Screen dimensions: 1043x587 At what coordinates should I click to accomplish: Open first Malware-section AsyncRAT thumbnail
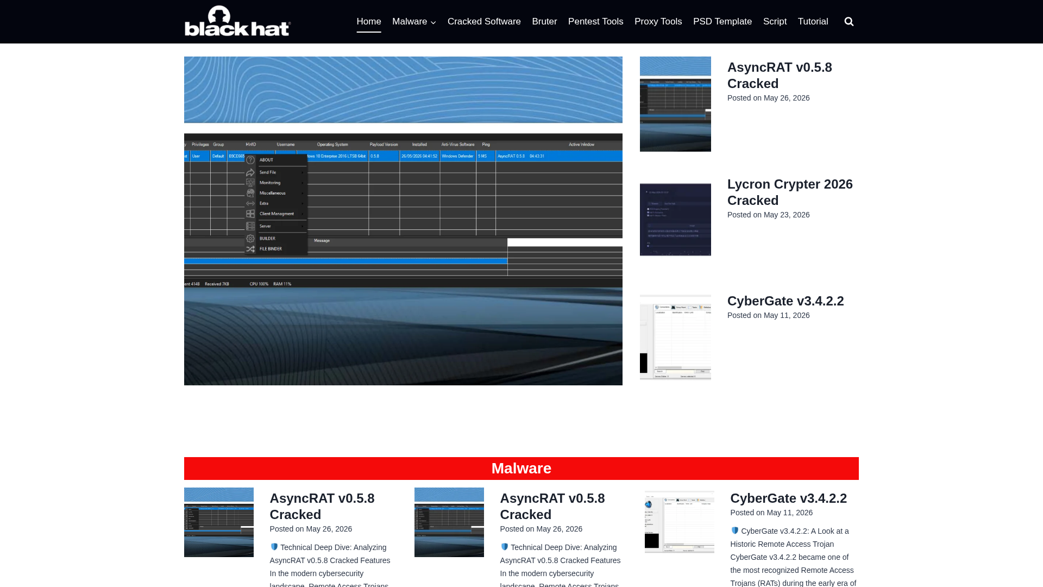point(219,522)
